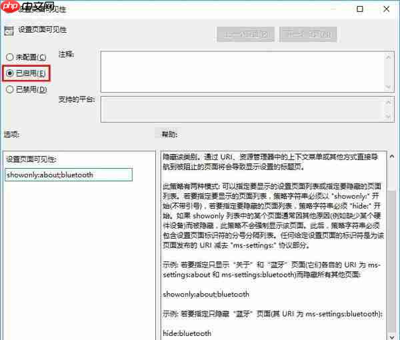Viewport: 400px width, 340px height.
Task: Click the 支持的平台: label
Action: [77, 99]
